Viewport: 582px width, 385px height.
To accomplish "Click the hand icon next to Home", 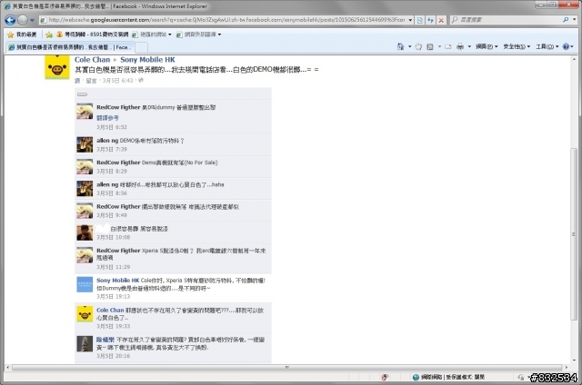I will 418,46.
